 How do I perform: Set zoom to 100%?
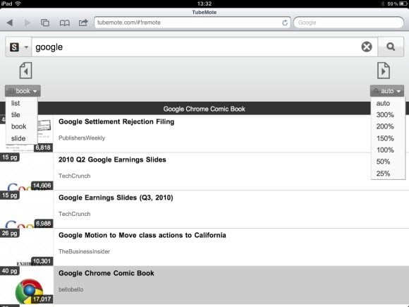(x=385, y=150)
